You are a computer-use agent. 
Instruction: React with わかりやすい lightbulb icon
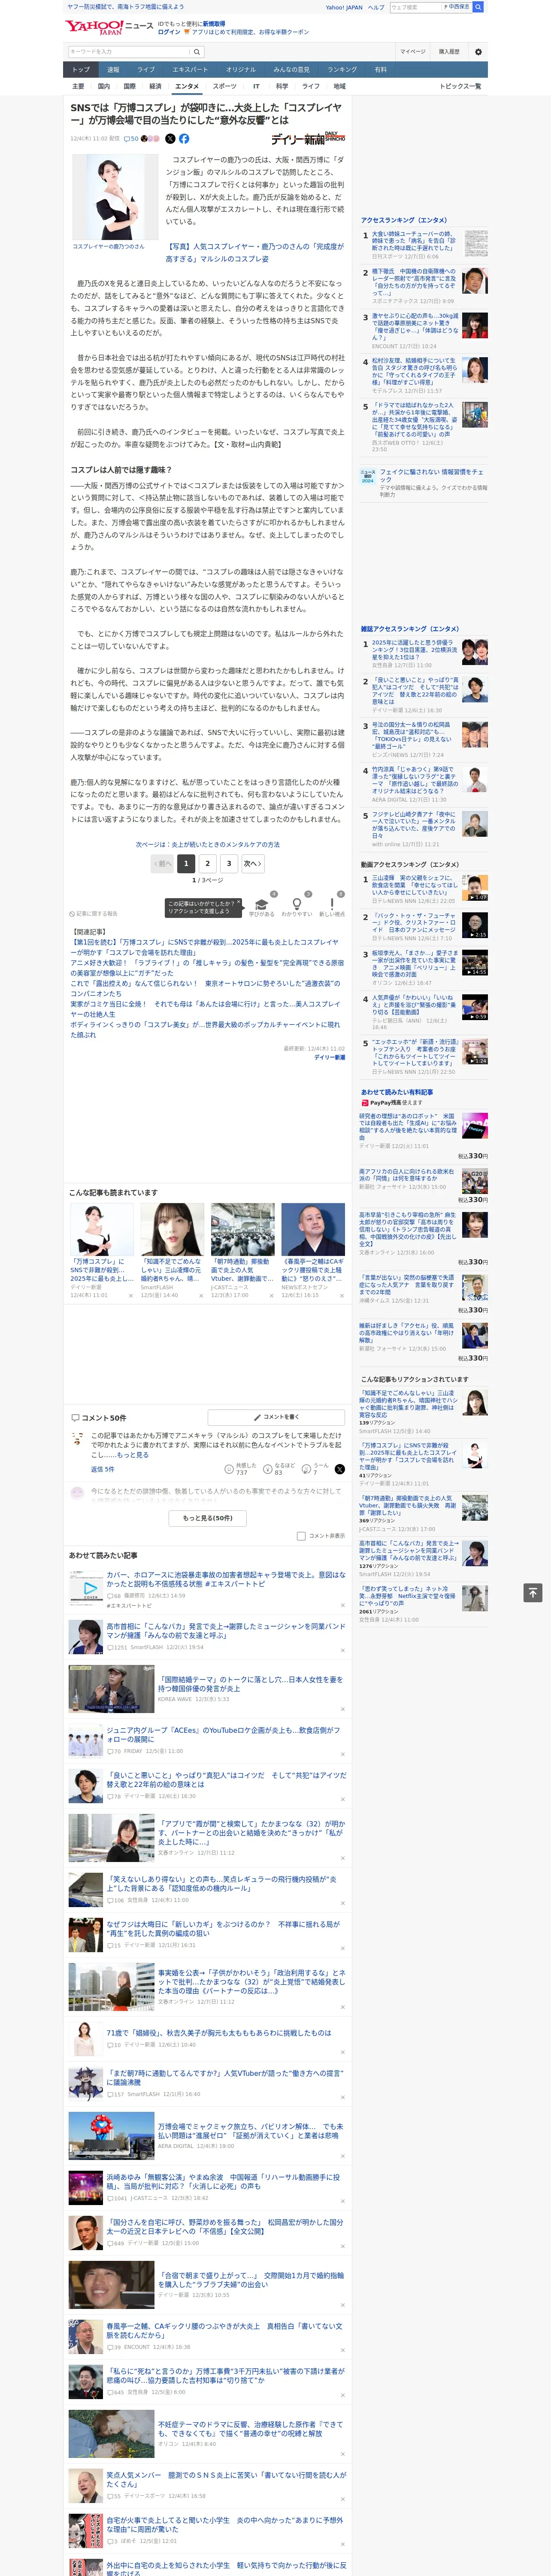pyautogui.click(x=297, y=905)
